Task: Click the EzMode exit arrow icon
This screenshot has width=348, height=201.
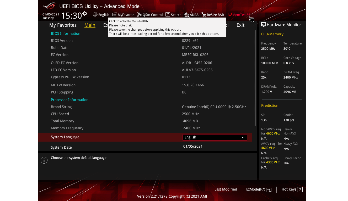Action: point(269,190)
